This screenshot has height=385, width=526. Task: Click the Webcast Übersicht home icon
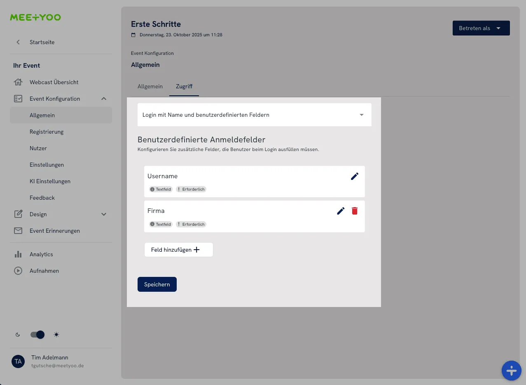(x=18, y=82)
